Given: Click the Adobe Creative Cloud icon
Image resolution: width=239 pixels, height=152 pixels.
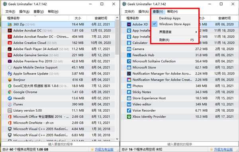Looking at the screenshot, I should point(10,43).
